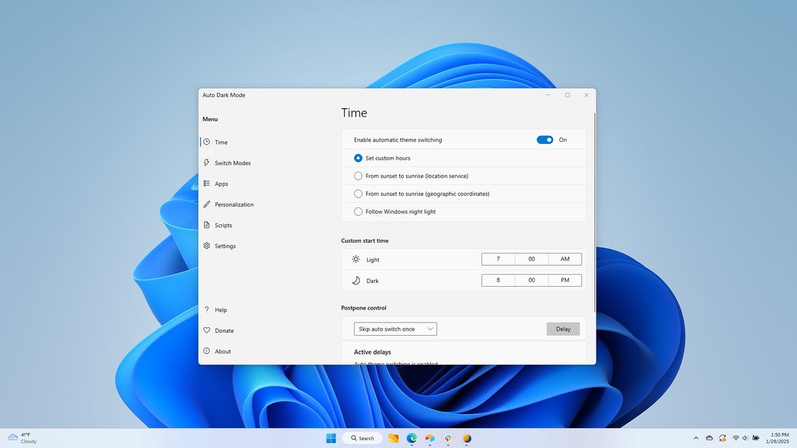Click the Personalization brush icon

[207, 204]
